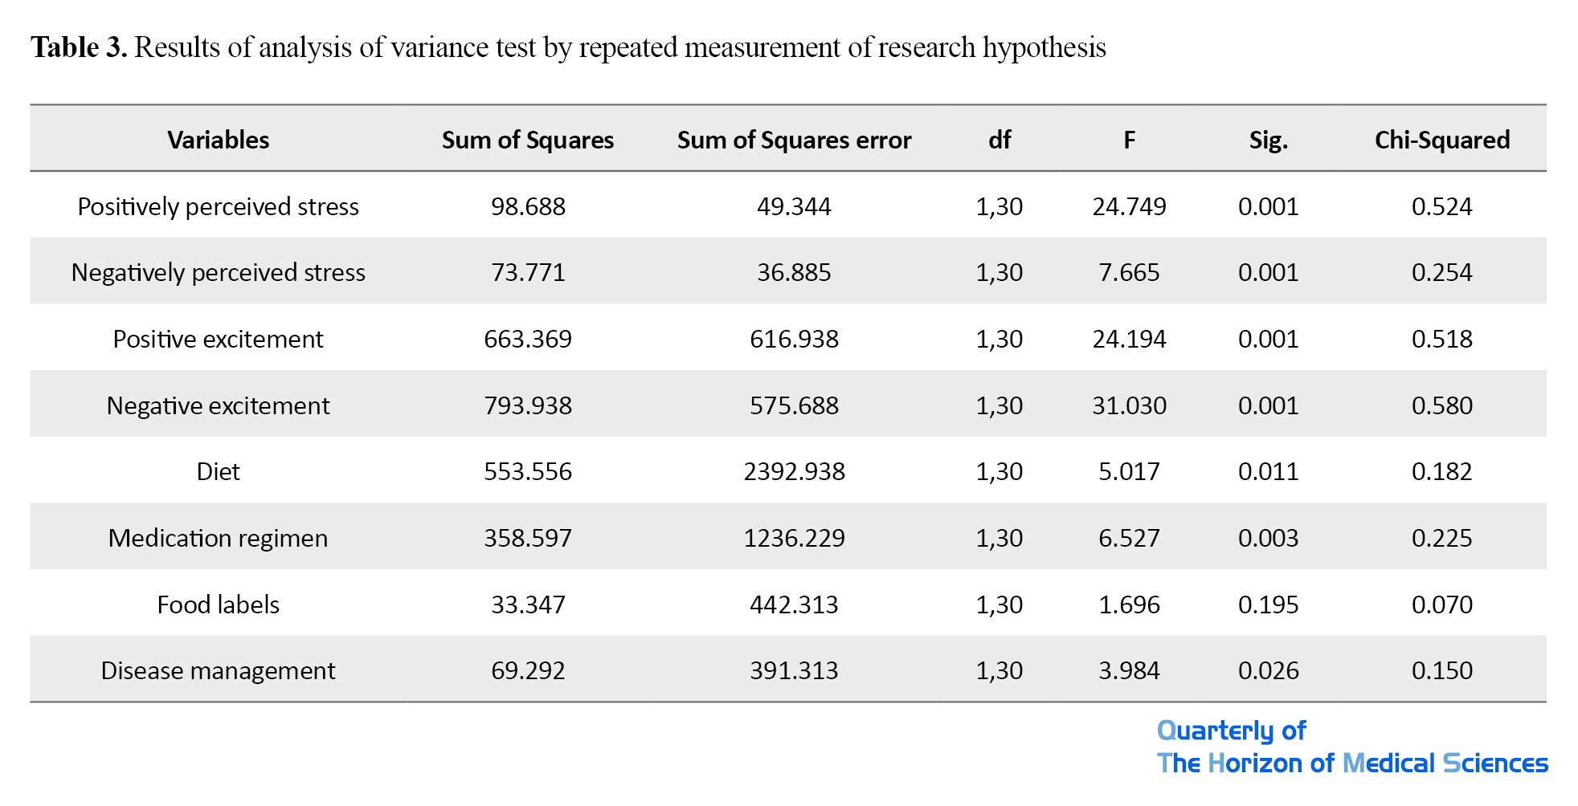This screenshot has height=806, width=1578.
Task: Click the value 793.938
Action: point(528,405)
